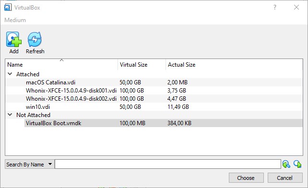Select the win10.vdi row

[x=154, y=106]
